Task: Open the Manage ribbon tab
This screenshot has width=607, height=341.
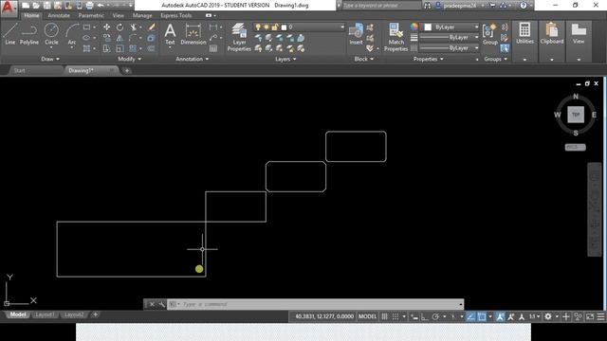Action: pos(142,15)
